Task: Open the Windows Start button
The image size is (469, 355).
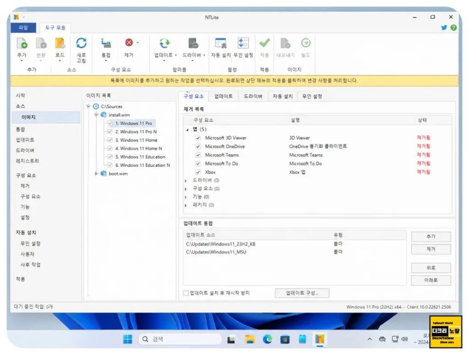Action: click(x=128, y=339)
